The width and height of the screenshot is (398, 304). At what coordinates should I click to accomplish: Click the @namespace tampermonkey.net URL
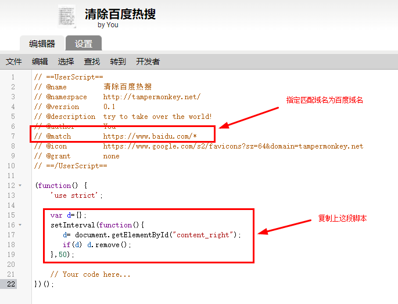pyautogui.click(x=152, y=97)
